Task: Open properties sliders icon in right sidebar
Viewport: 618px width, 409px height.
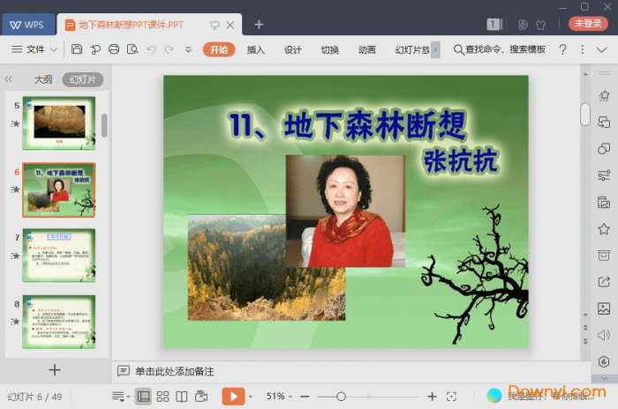Action: (604, 175)
